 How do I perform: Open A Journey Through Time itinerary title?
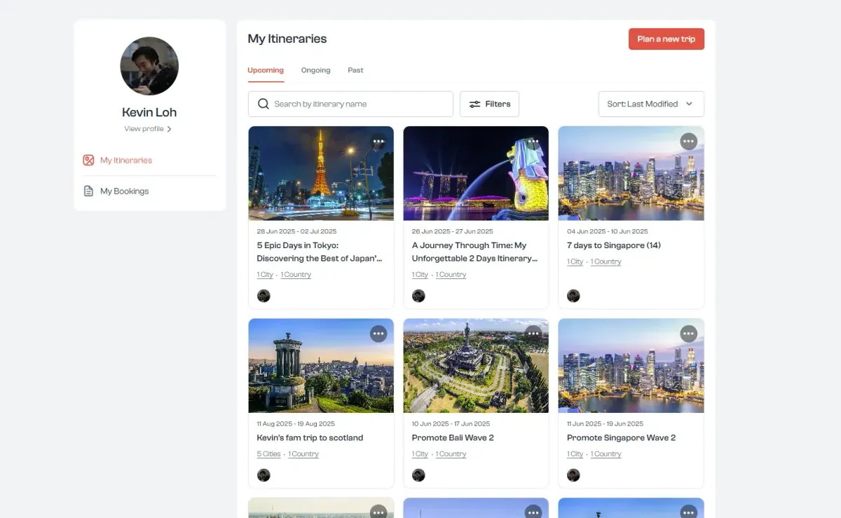coord(474,252)
